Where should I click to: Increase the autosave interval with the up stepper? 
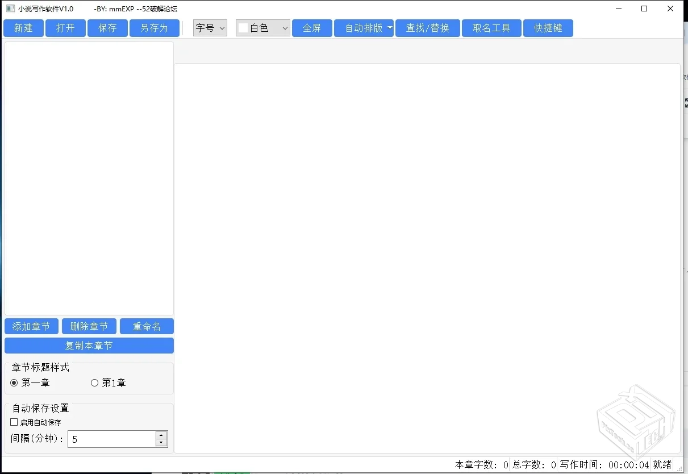[161, 435]
